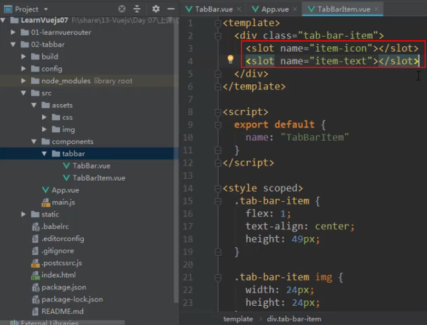
Task: Click the static folder icon
Action: coord(35,214)
